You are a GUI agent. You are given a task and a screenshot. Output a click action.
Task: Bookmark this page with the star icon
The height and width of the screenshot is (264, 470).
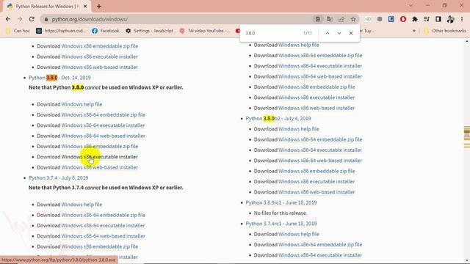click(x=353, y=19)
